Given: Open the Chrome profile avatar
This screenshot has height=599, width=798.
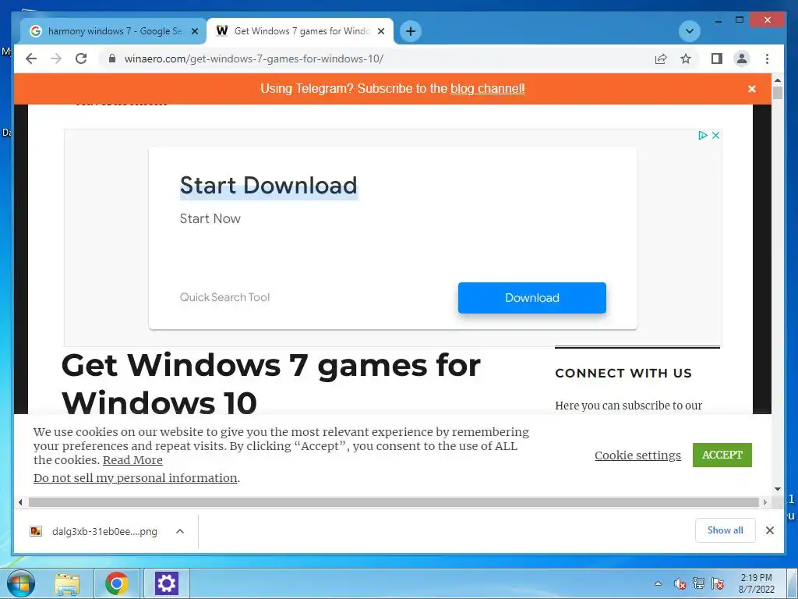Looking at the screenshot, I should 742,58.
